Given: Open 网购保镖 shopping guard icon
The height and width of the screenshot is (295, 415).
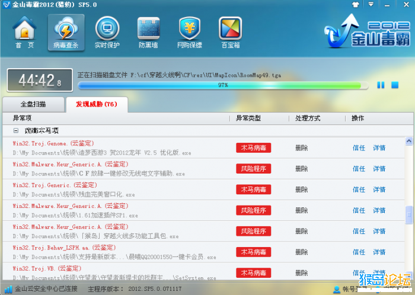Looking at the screenshot, I should coord(190,33).
